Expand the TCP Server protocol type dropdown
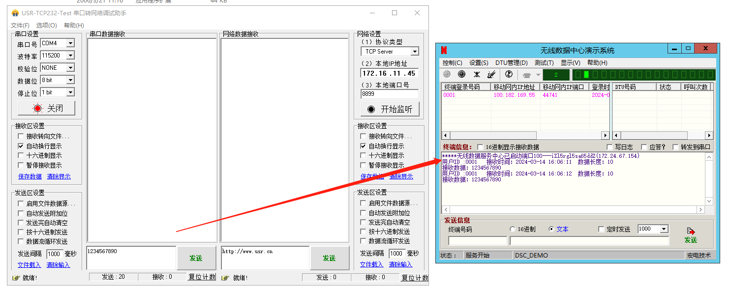 [414, 52]
